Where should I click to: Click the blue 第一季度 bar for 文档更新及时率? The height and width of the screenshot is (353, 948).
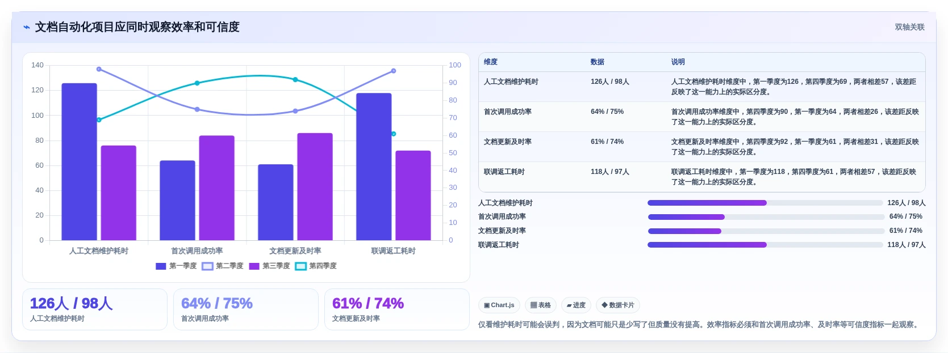(x=275, y=202)
